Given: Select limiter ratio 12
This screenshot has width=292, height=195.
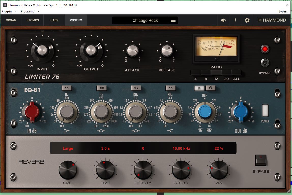Looking at the screenshot, I should coord(216,72).
